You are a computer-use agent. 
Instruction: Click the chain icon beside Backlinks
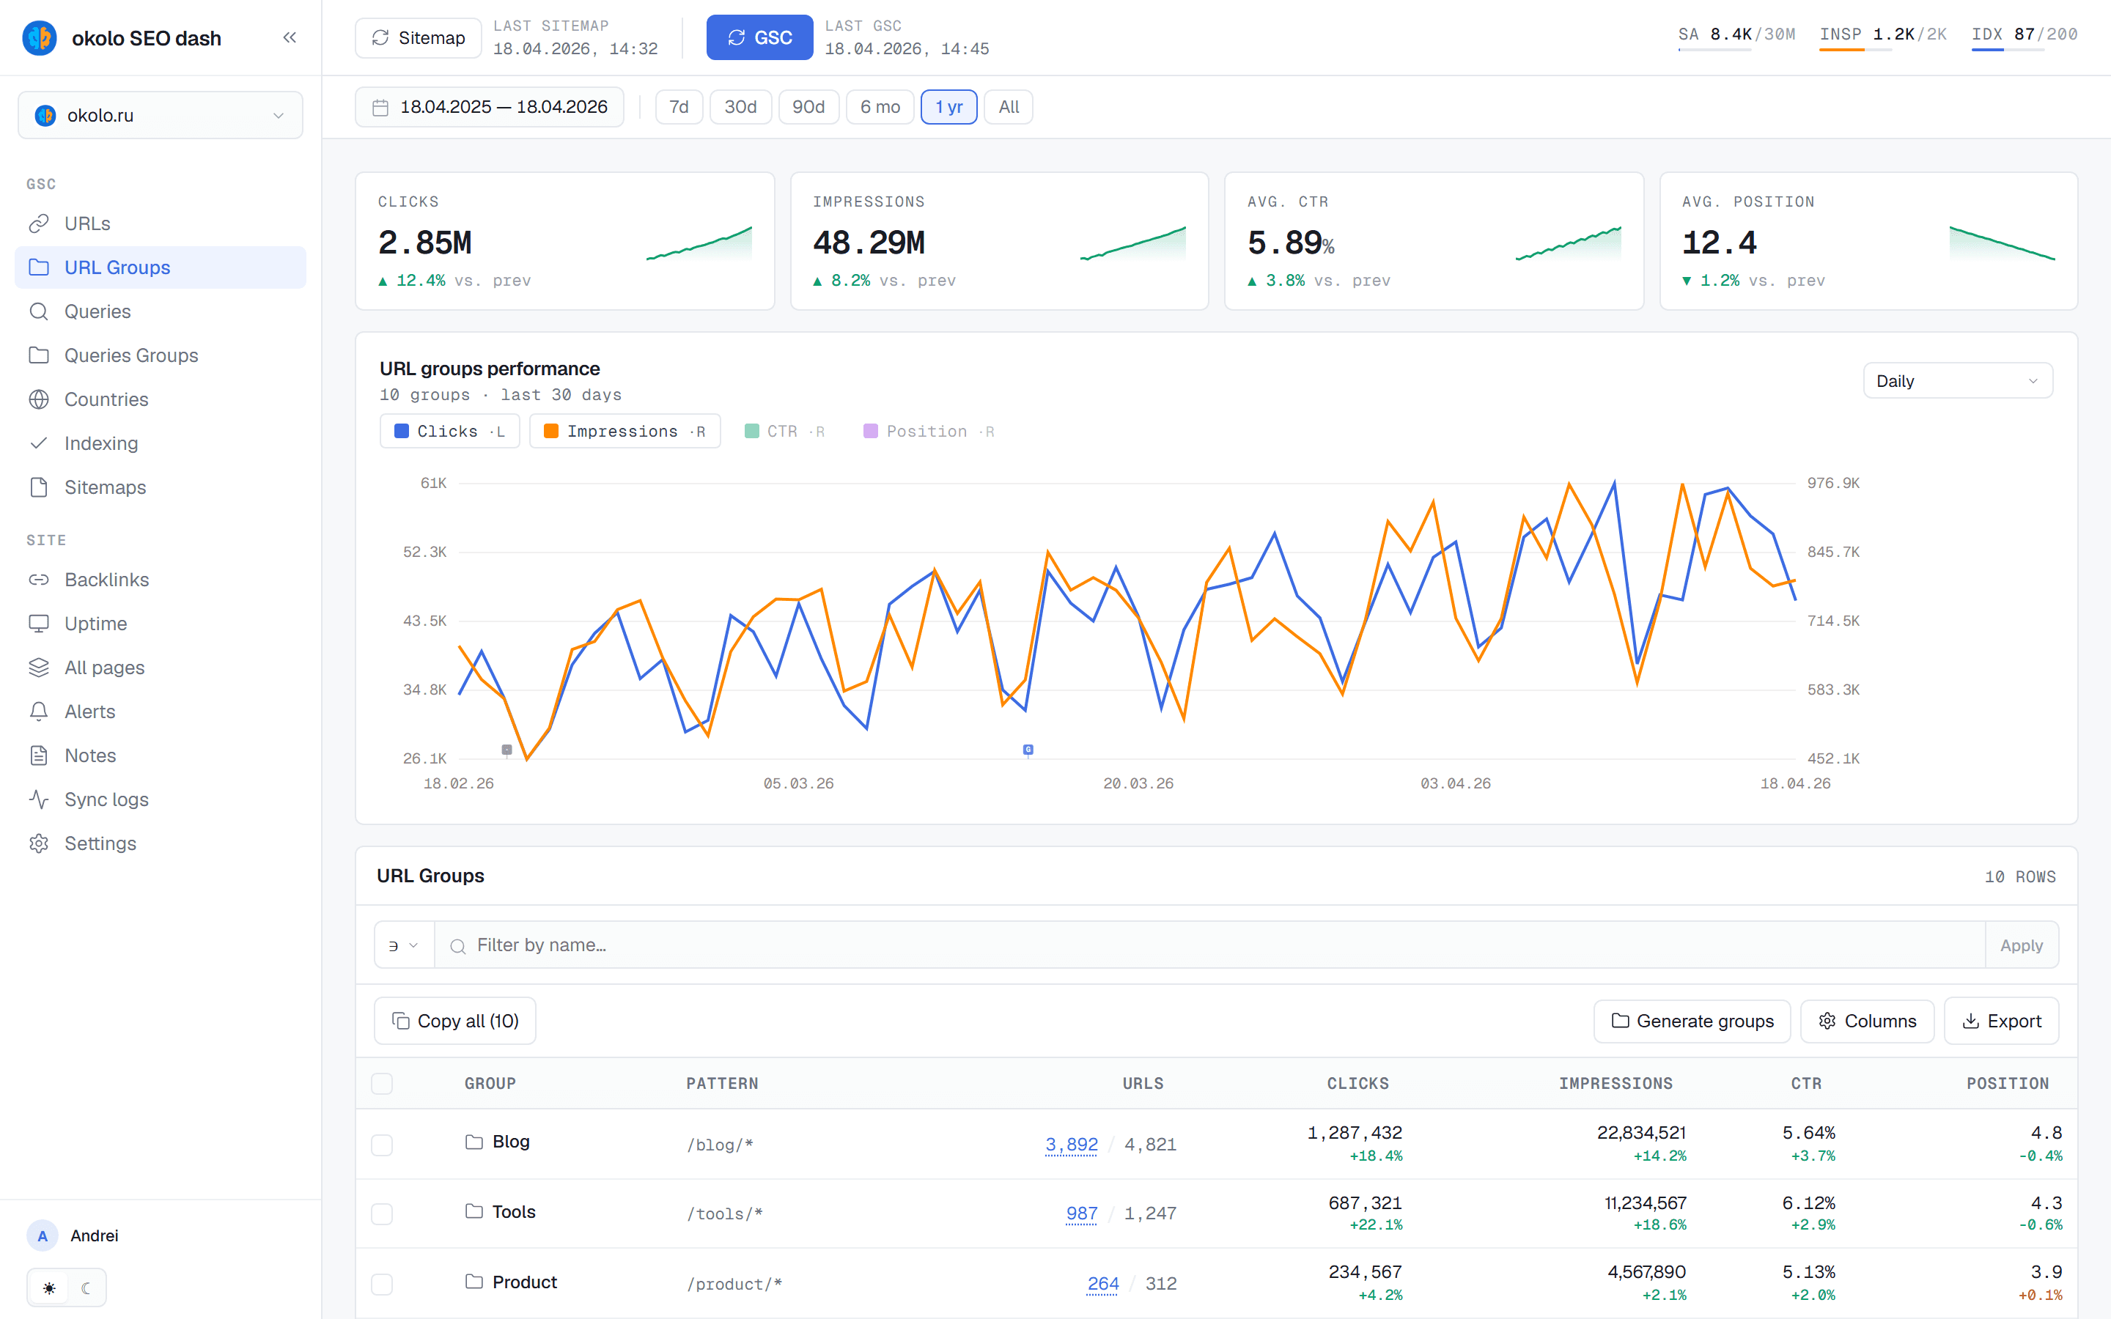[x=38, y=579]
